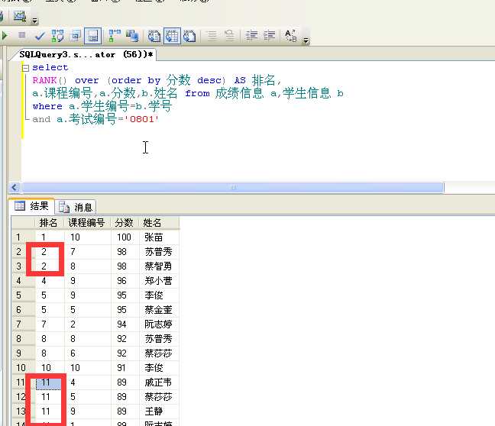Click '0801' string in the query editor

142,119
